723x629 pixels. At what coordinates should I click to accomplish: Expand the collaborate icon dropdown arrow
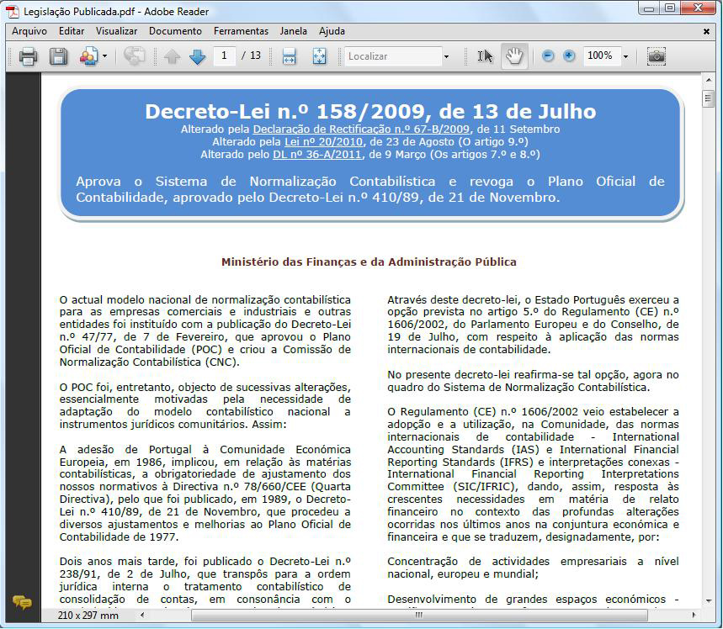tap(105, 56)
